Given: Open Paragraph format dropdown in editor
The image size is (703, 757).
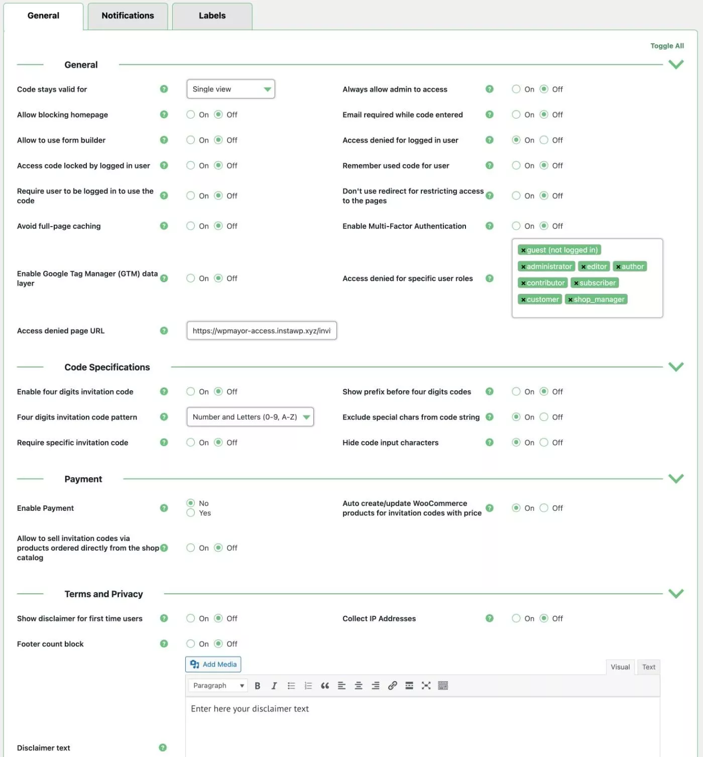Looking at the screenshot, I should tap(218, 686).
